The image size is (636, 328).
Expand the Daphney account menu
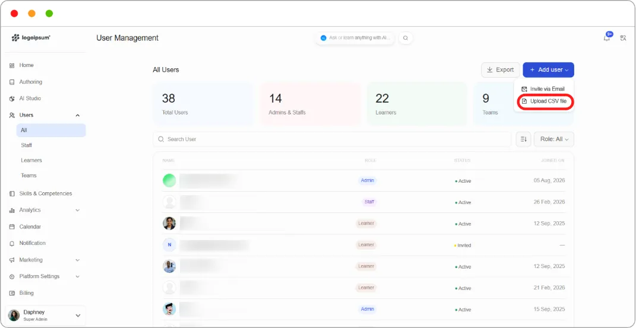pyautogui.click(x=78, y=316)
